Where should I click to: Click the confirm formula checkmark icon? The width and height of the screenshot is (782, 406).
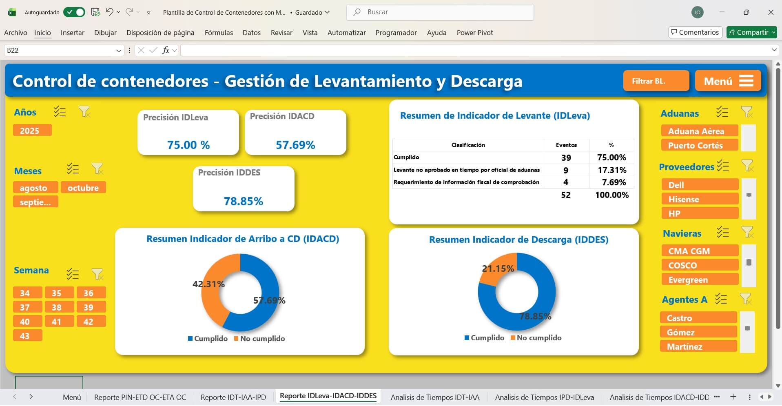click(x=153, y=50)
